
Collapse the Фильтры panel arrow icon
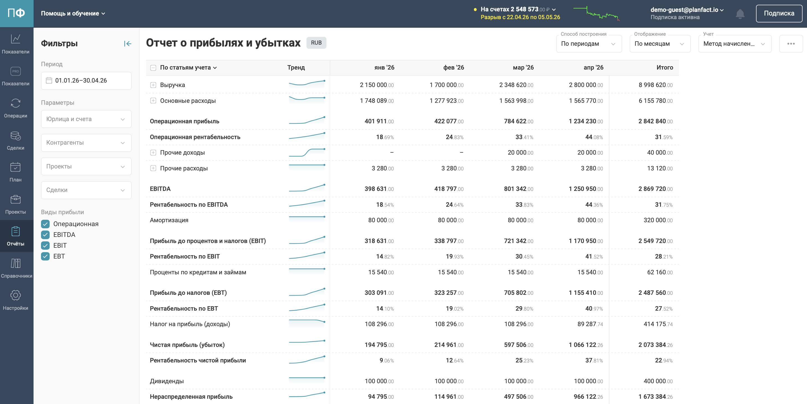(127, 44)
